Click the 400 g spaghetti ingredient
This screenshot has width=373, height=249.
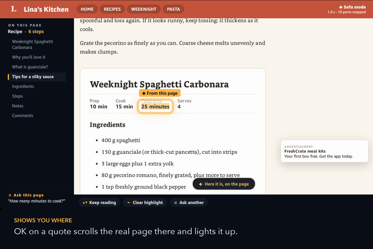coord(121,140)
